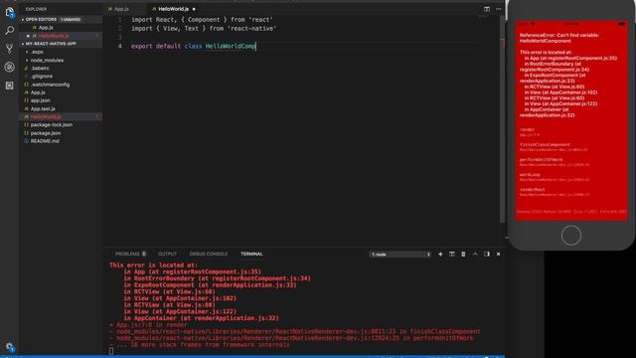Open the Debug Console panel tab
The image size is (636, 358).
click(x=209, y=255)
